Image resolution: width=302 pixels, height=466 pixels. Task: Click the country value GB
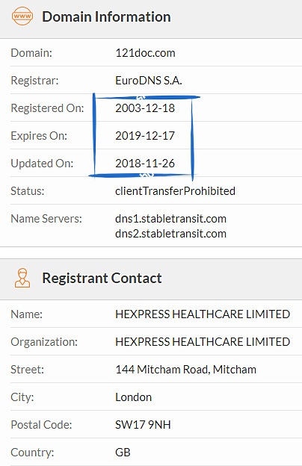[123, 453]
